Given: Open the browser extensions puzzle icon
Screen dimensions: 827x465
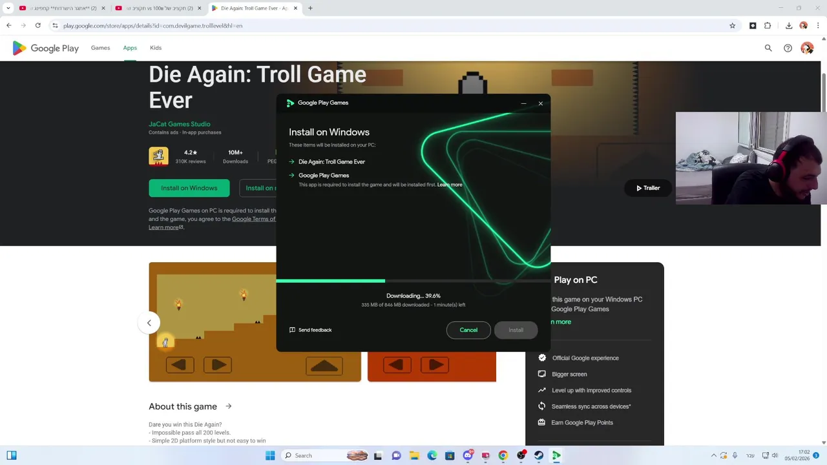Looking at the screenshot, I should click(x=768, y=26).
